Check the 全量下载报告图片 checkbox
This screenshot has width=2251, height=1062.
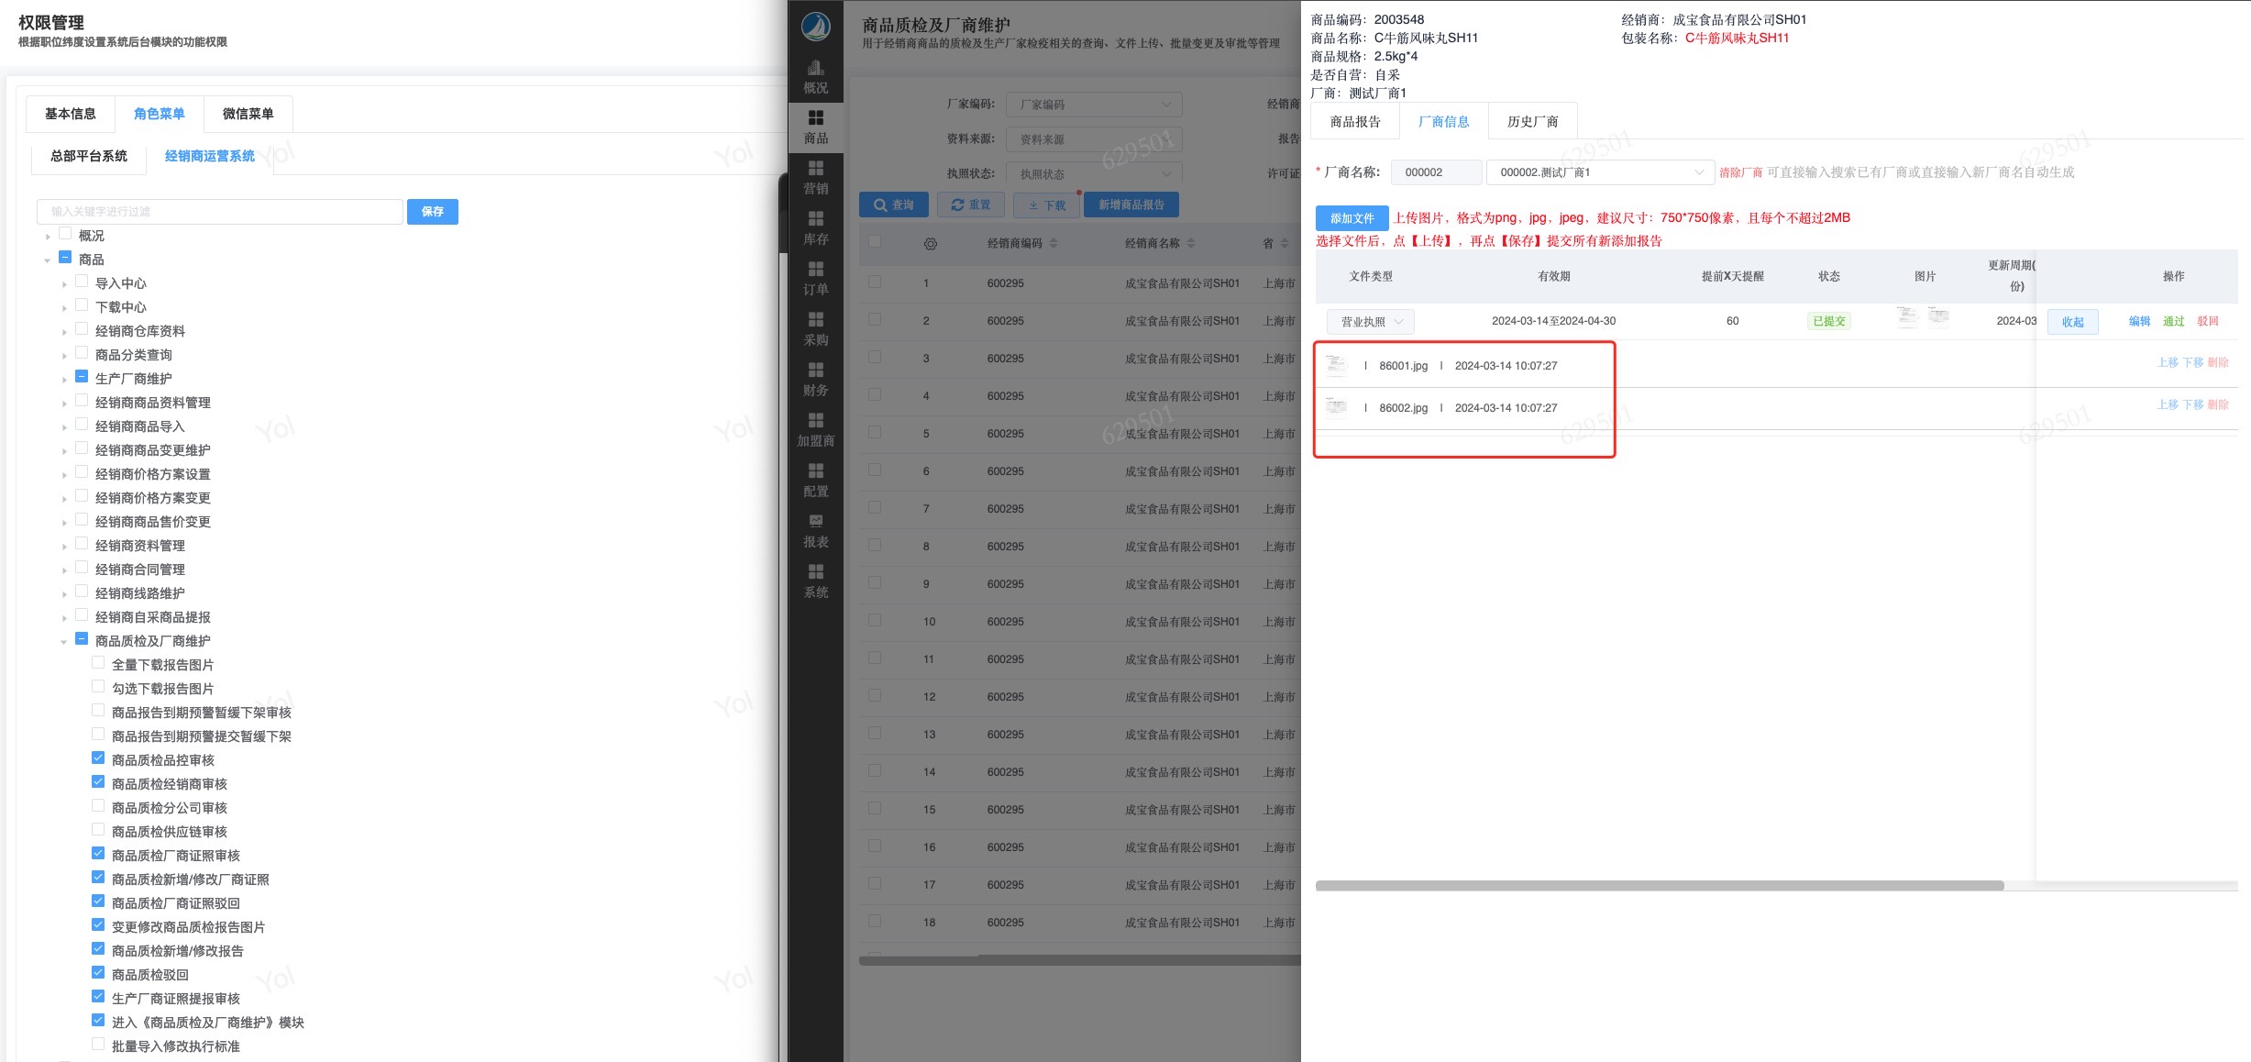coord(98,663)
